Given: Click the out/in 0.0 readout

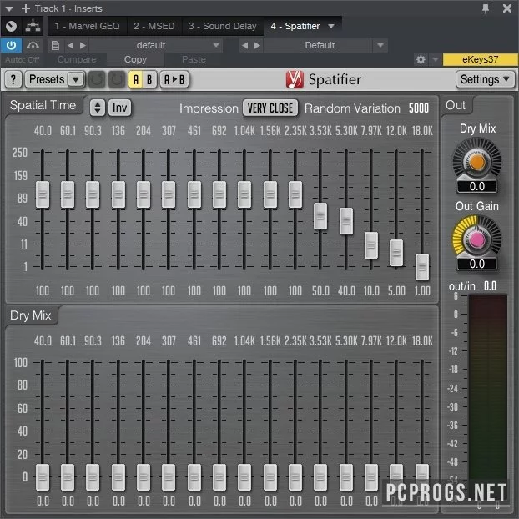Looking at the screenshot, I should 490,286.
